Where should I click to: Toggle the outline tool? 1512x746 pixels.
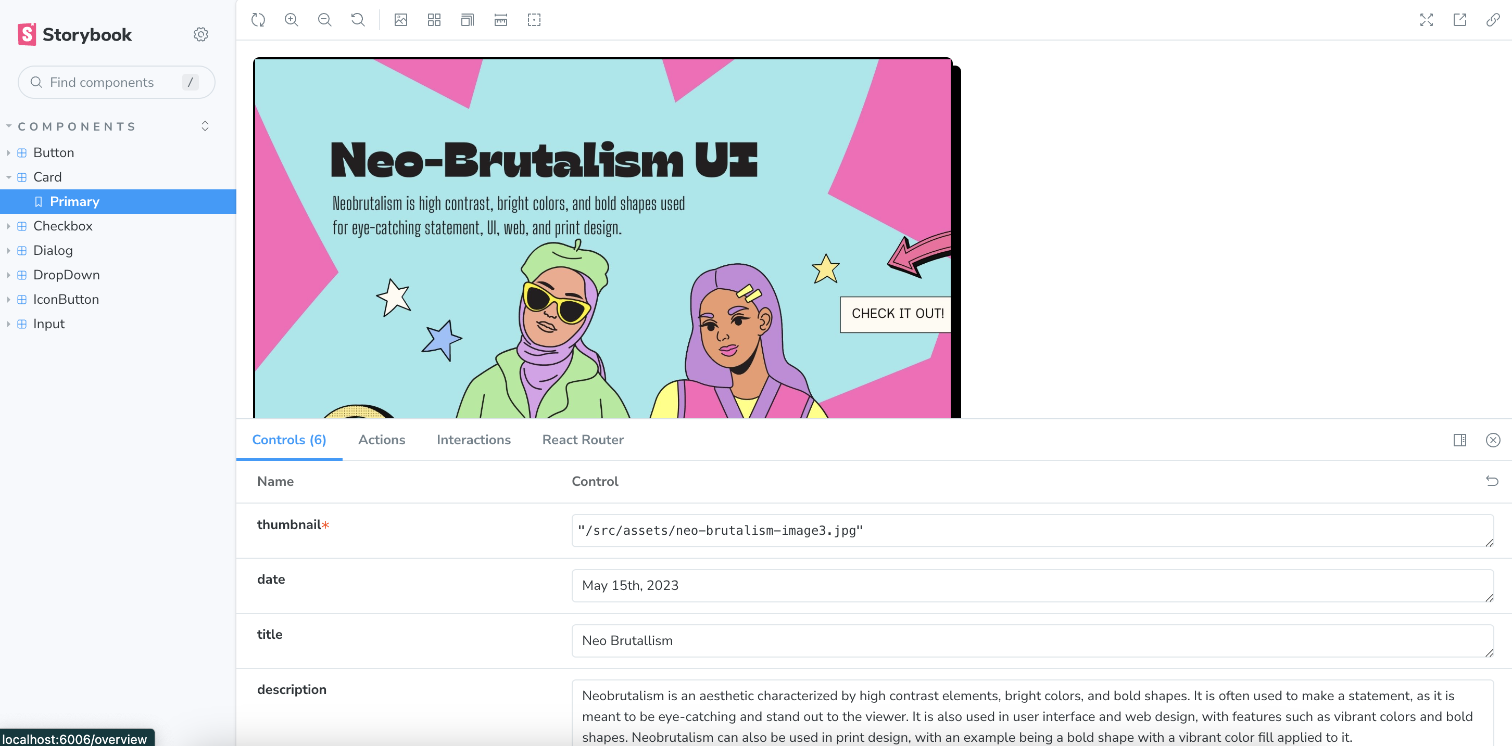(x=534, y=20)
